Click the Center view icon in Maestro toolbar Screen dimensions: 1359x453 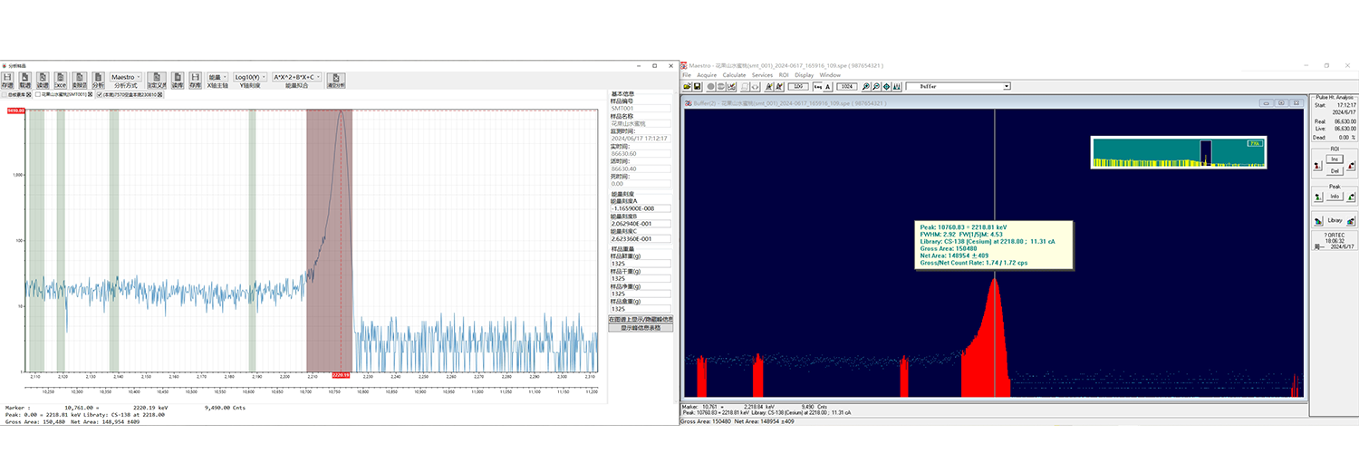click(x=886, y=86)
